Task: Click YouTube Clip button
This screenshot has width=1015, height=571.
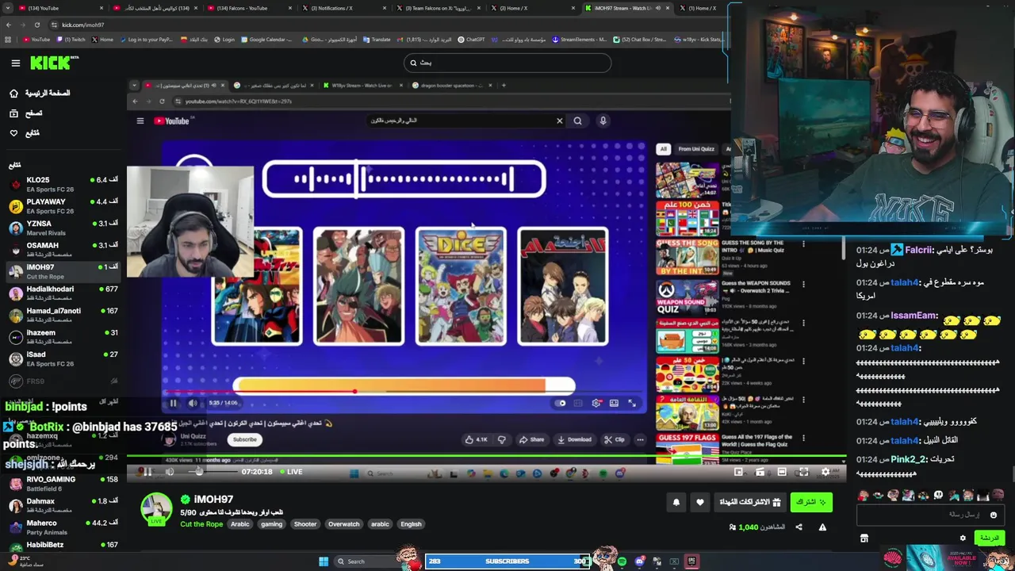Action: pyautogui.click(x=614, y=439)
